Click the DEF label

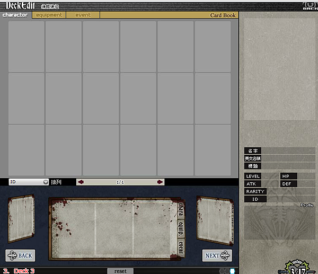289,184
